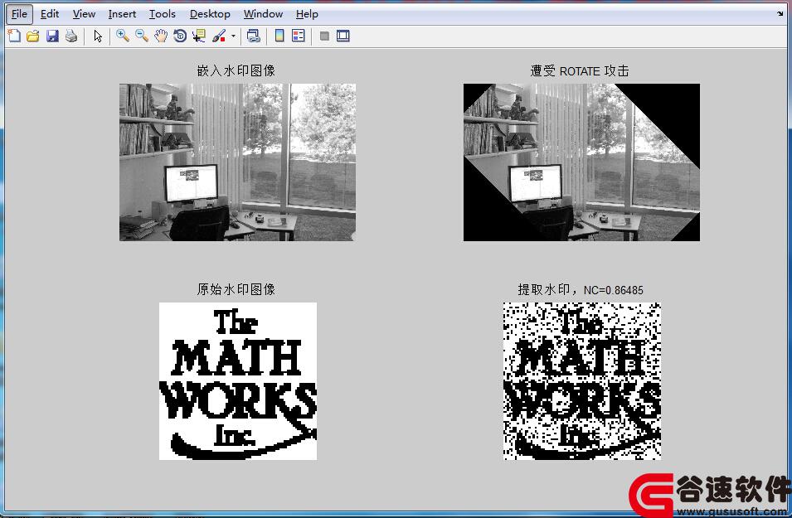Select the Brush data tool
This screenshot has width=792, height=518.
[219, 36]
